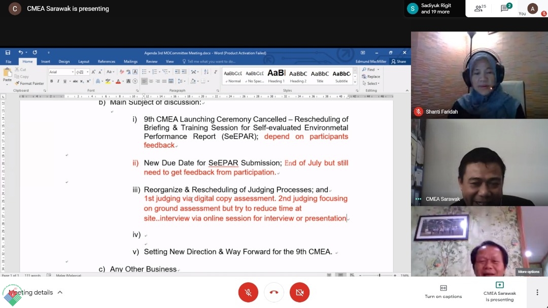Show paragraph marks and hidden symbols
The height and width of the screenshot is (308, 548).
coord(215,72)
